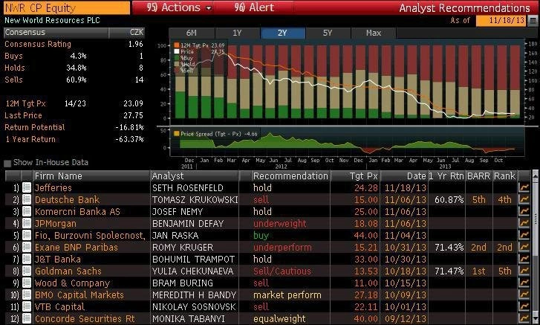540x325 pixels.
Task: Click Consensus Rating value 1.96
Action: pyautogui.click(x=135, y=44)
